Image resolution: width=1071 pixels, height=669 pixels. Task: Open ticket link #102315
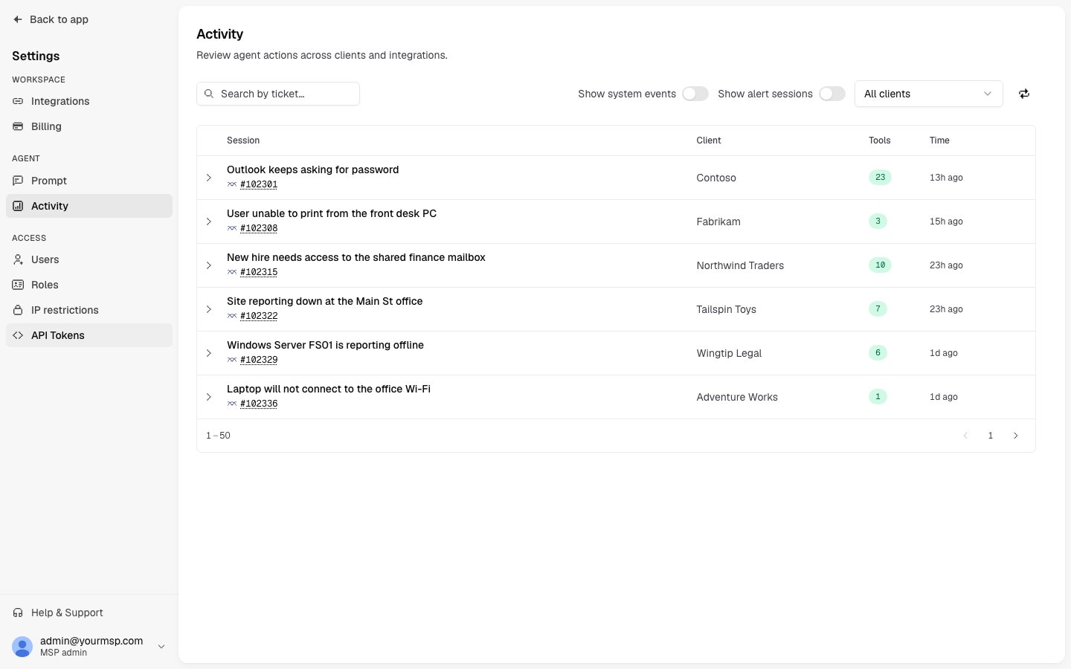click(259, 272)
